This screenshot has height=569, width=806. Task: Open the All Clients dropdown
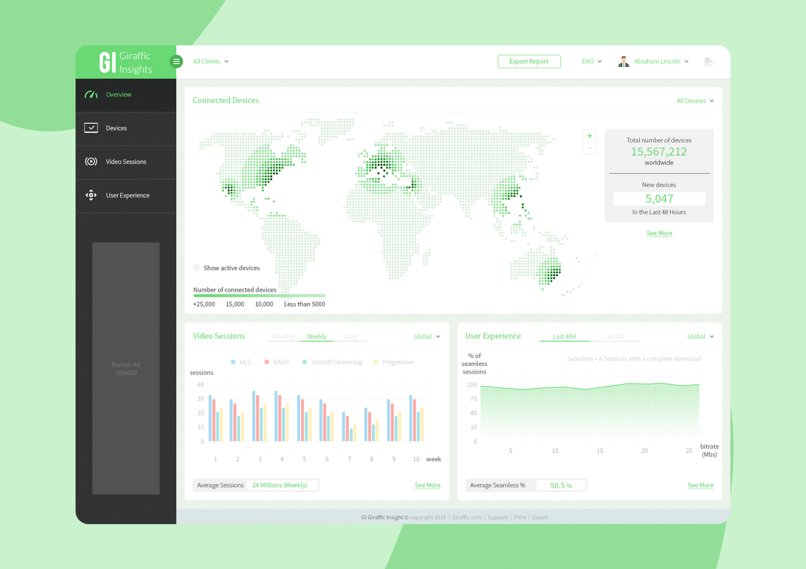[211, 62]
